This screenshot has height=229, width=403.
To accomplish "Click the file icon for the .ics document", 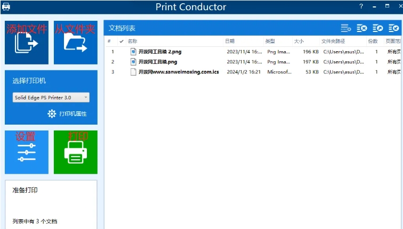I will click(133, 72).
